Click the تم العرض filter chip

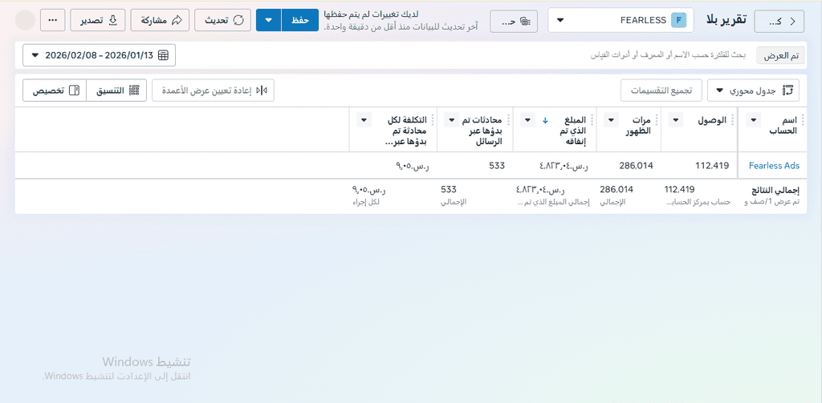(x=781, y=55)
